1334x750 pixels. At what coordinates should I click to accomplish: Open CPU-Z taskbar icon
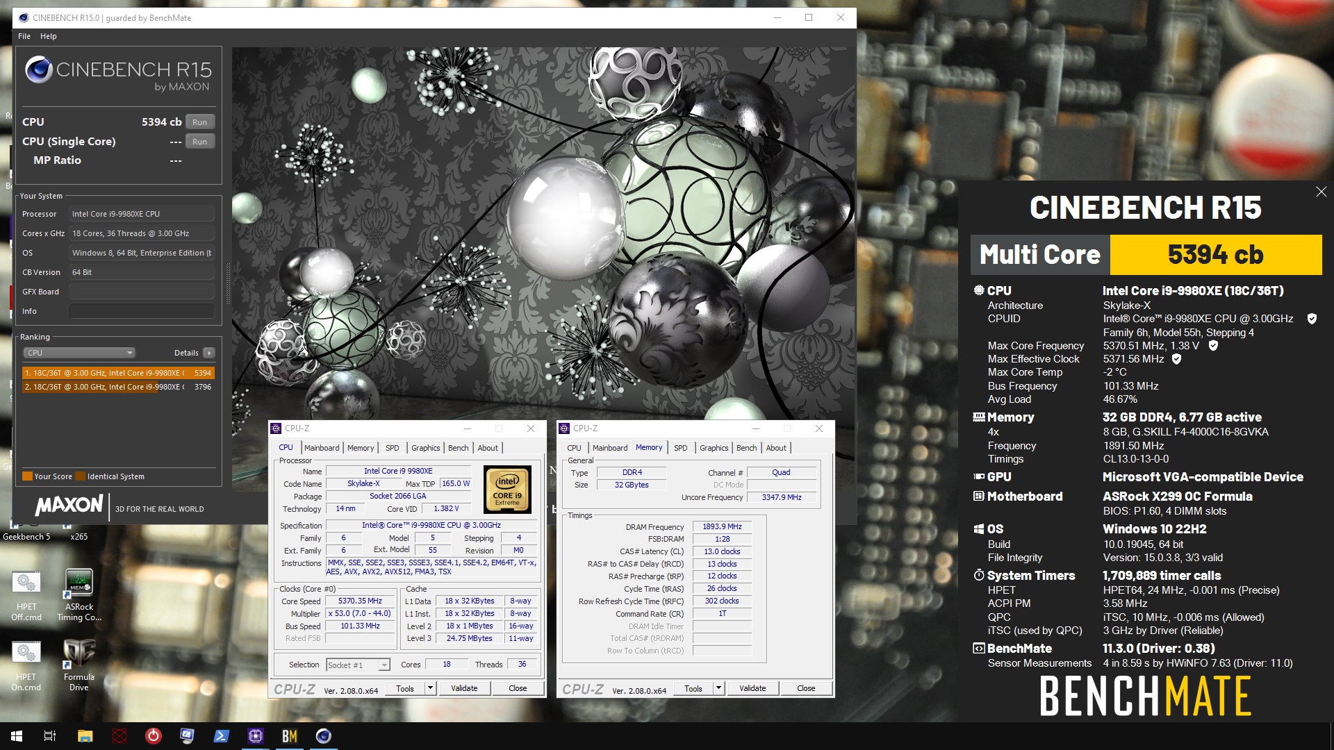coord(255,736)
